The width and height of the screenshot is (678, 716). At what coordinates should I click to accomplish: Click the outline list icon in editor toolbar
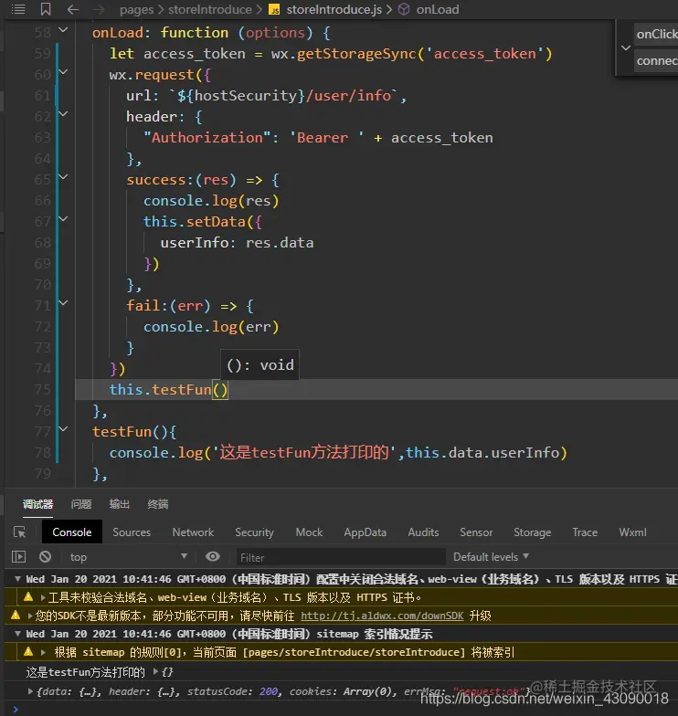[x=18, y=9]
